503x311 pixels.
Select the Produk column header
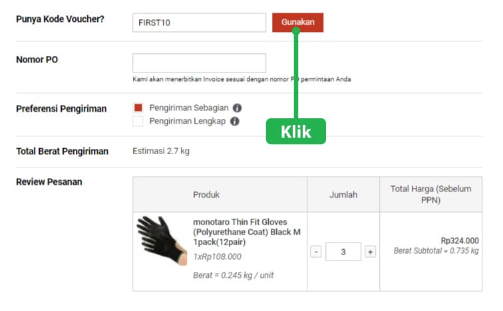coord(206,195)
